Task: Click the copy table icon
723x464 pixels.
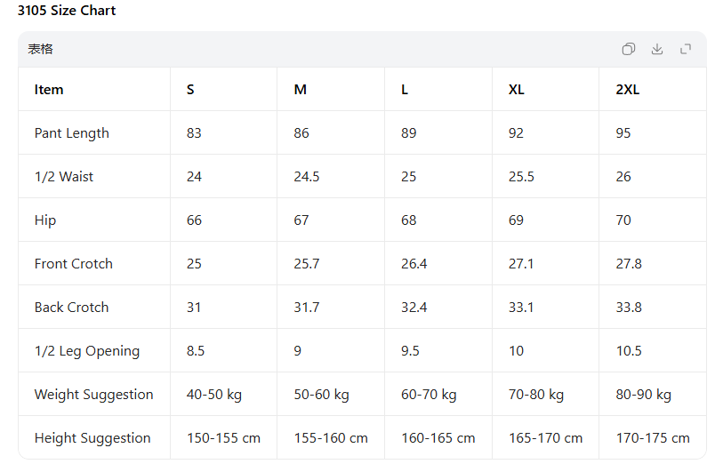Action: (x=629, y=49)
